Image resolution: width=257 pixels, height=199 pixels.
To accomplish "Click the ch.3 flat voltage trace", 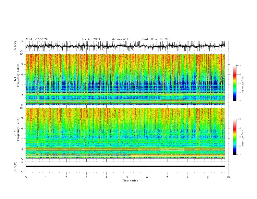I will coord(125,166).
